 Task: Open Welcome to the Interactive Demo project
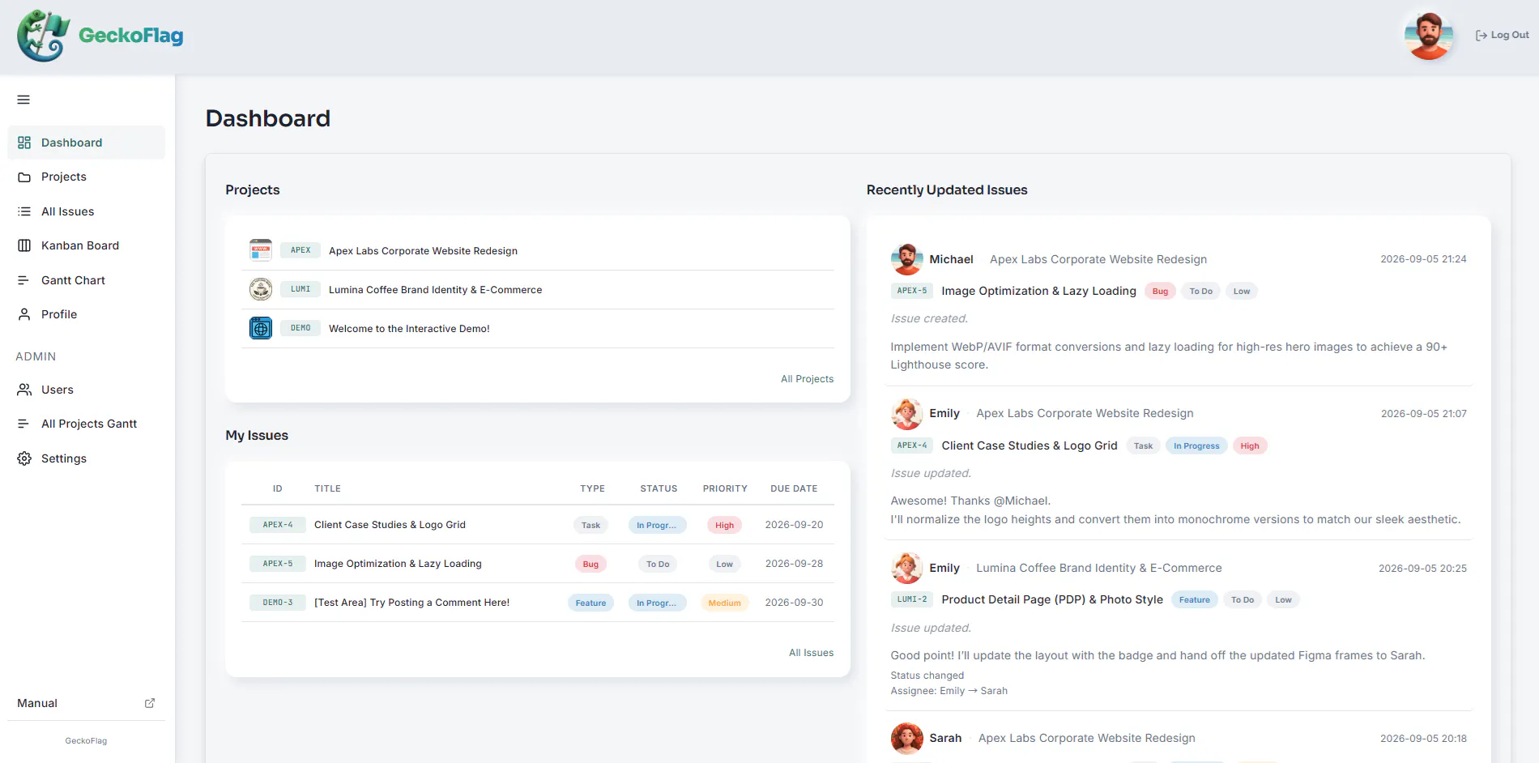(409, 329)
